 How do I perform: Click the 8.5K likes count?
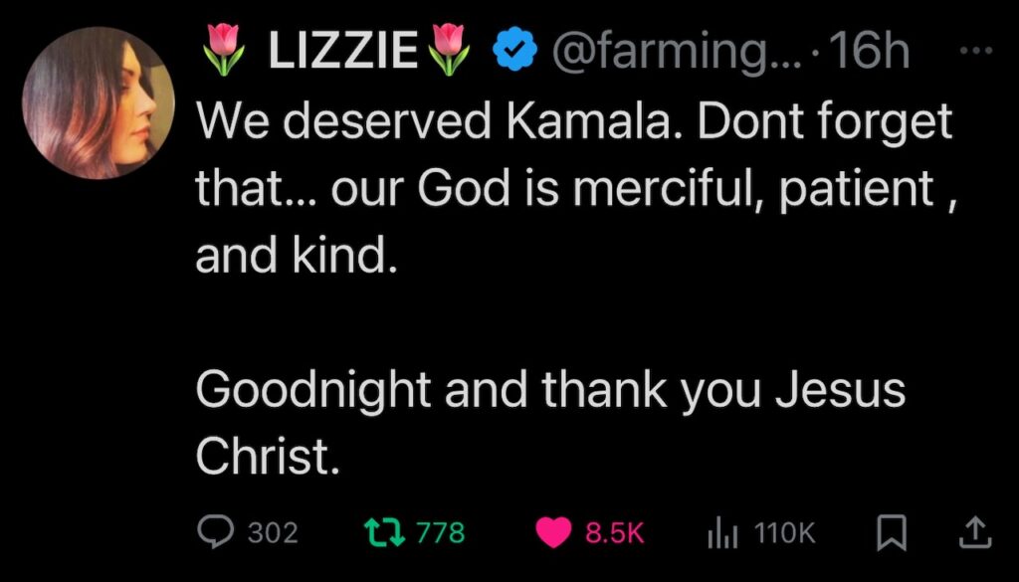pyautogui.click(x=614, y=533)
